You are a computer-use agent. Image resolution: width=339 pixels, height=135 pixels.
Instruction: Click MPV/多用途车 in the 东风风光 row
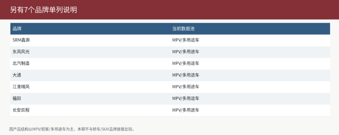pyautogui.click(x=185, y=52)
